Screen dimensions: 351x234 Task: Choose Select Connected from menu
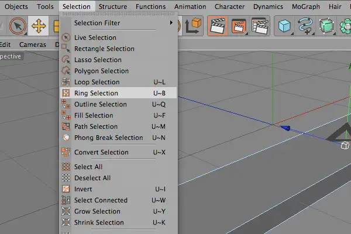[119, 200]
